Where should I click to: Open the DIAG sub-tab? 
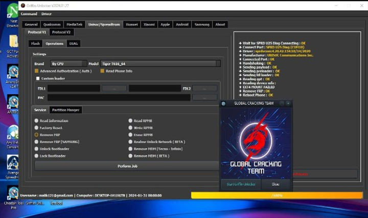(74, 43)
